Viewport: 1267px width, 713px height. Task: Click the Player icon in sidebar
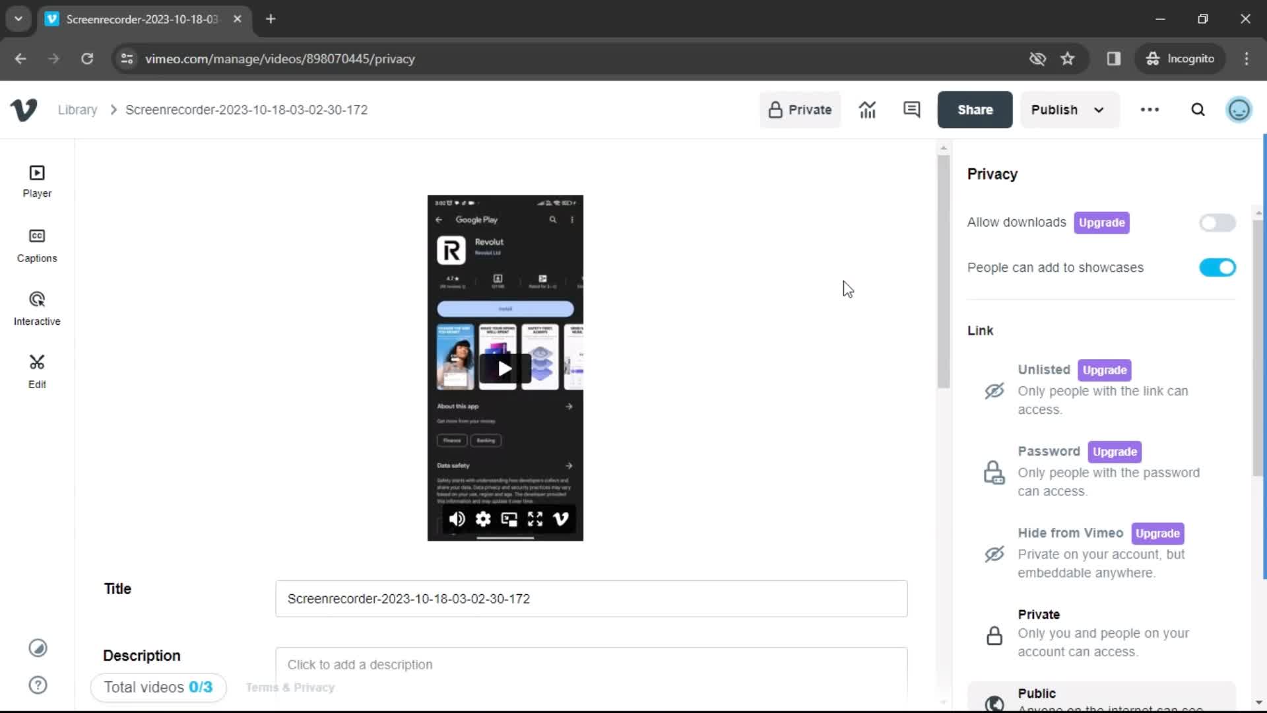pyautogui.click(x=36, y=180)
